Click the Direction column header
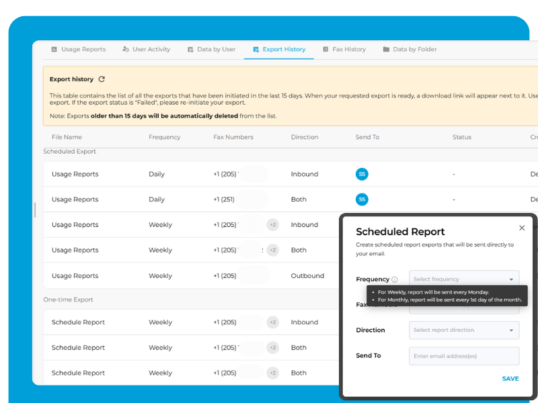The image size is (538, 403). (x=305, y=137)
